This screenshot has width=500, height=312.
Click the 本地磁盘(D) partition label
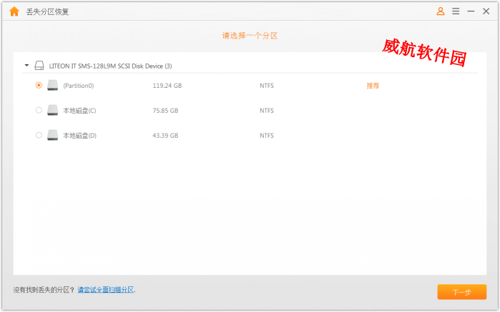(x=79, y=135)
